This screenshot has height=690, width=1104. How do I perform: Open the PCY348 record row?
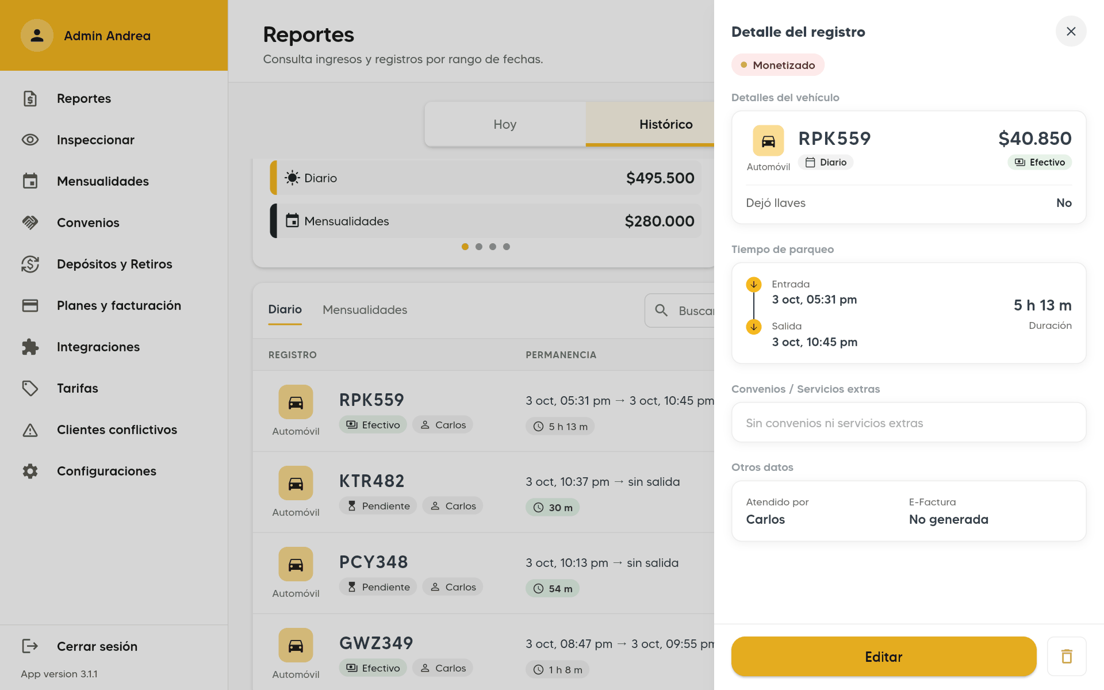point(484,573)
